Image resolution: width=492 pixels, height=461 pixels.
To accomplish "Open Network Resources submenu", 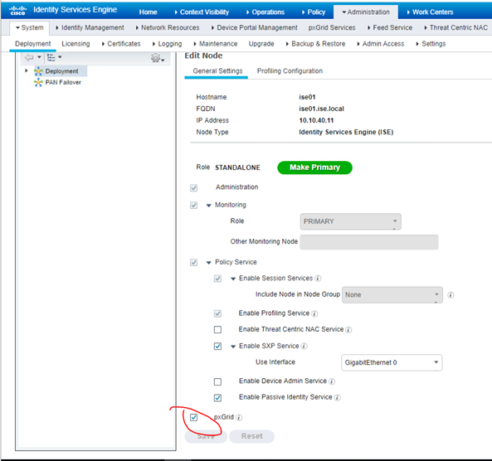I will 168,27.
